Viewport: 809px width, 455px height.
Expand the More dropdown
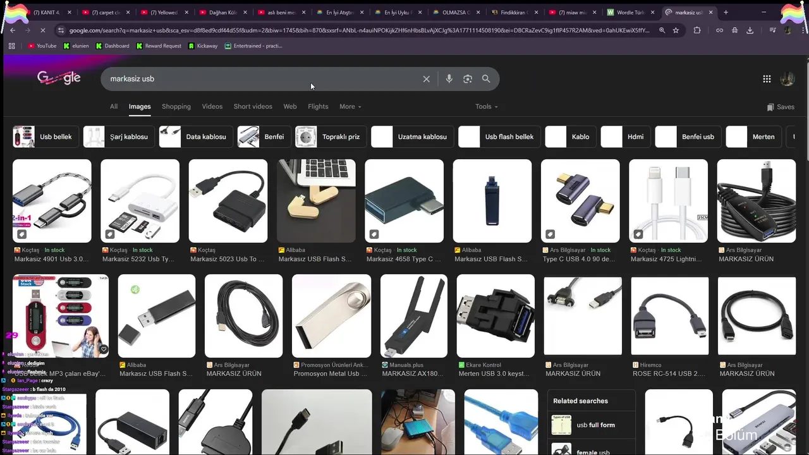(350, 107)
